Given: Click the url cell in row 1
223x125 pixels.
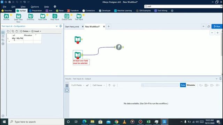Looking at the screenshot, I should (18, 38).
